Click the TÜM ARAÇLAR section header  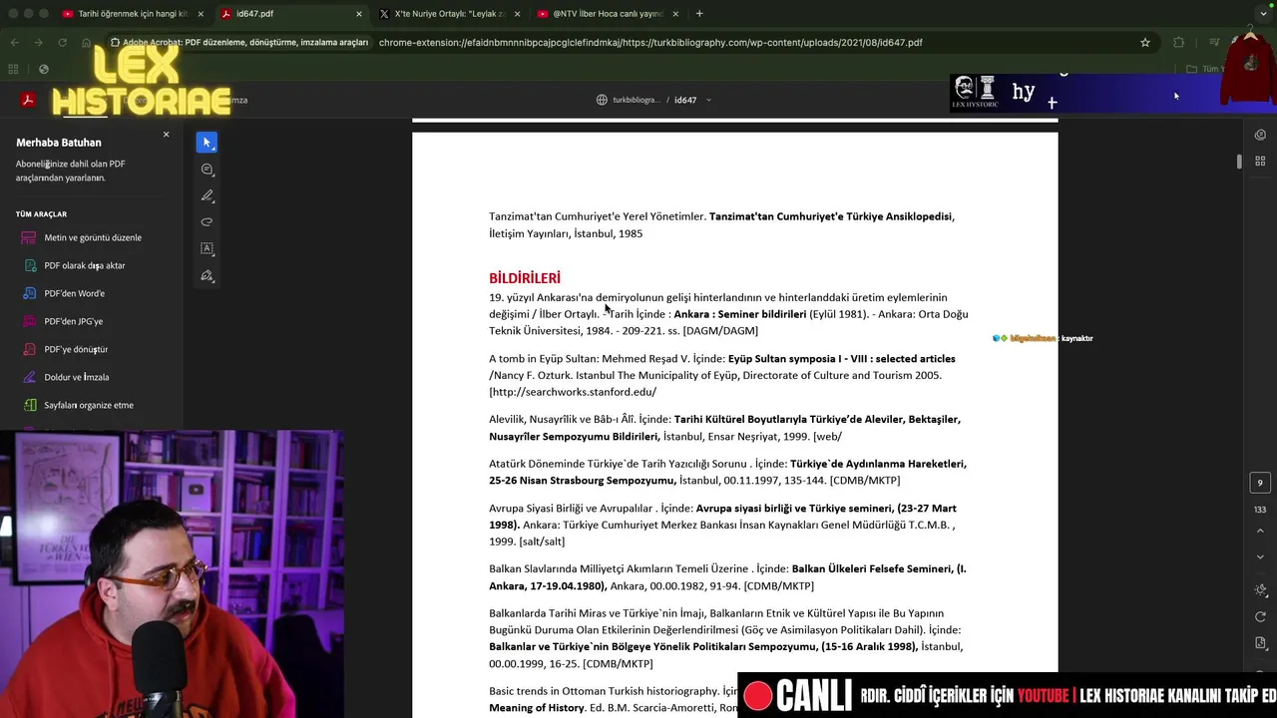41,214
